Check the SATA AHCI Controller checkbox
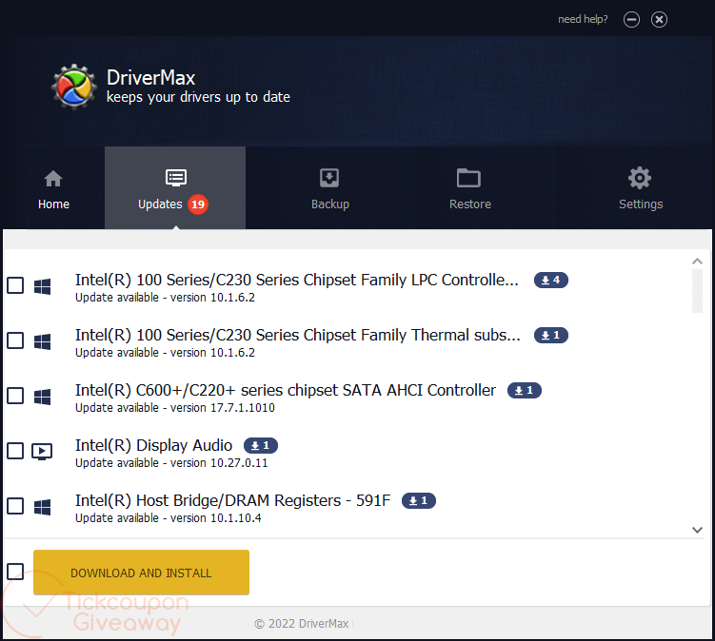This screenshot has height=641, width=715. 15,396
